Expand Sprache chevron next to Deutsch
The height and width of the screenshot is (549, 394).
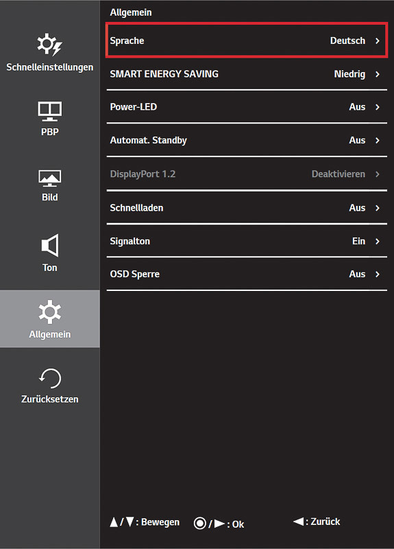(x=378, y=40)
